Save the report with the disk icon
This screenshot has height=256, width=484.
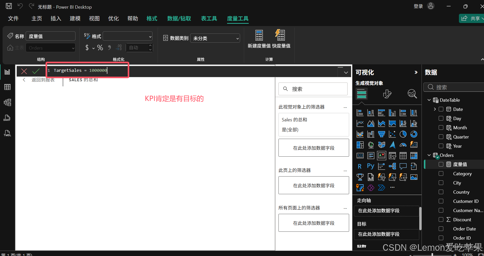[9, 6]
